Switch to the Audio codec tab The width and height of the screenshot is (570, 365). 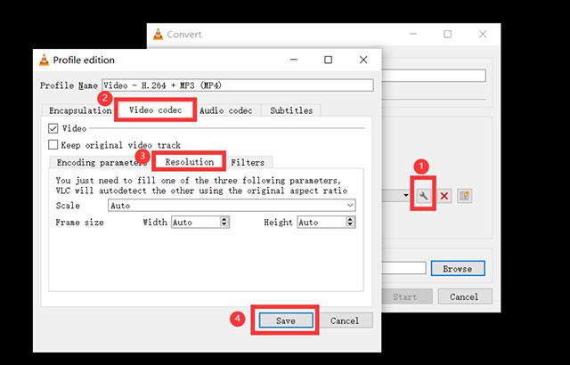tap(225, 110)
